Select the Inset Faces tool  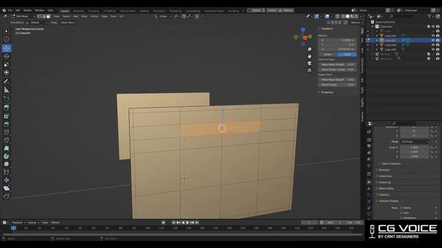(x=6, y=116)
